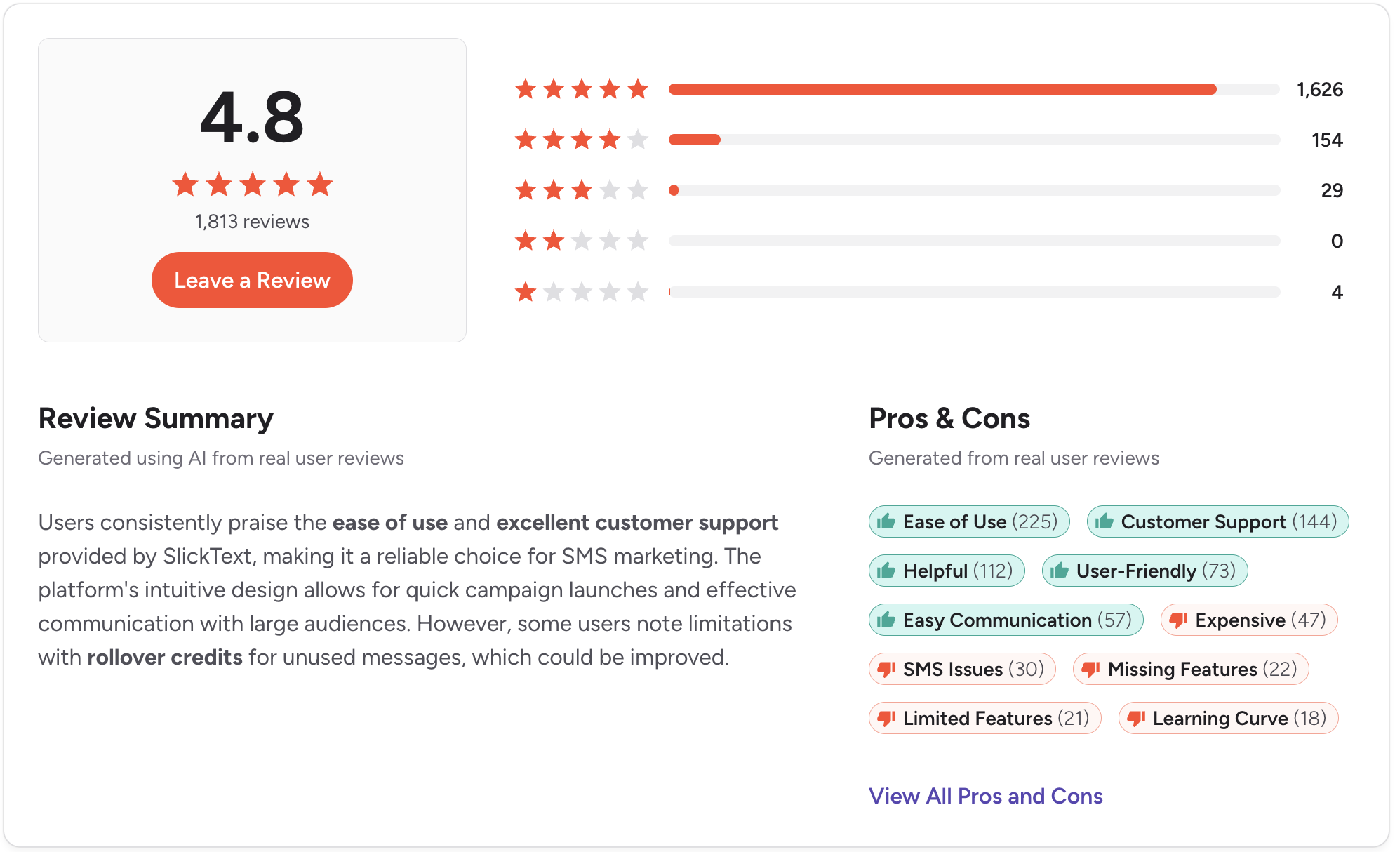Select the first star in the one-star row

pos(525,291)
